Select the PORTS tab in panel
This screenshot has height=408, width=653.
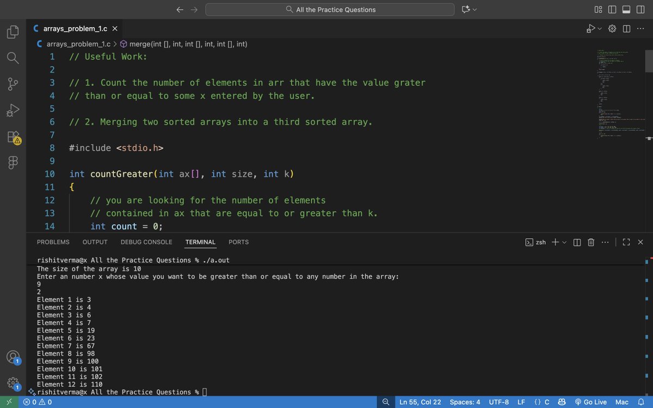click(x=238, y=242)
